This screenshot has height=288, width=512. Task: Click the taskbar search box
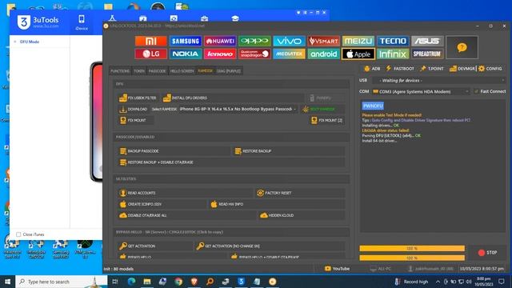coord(62,282)
